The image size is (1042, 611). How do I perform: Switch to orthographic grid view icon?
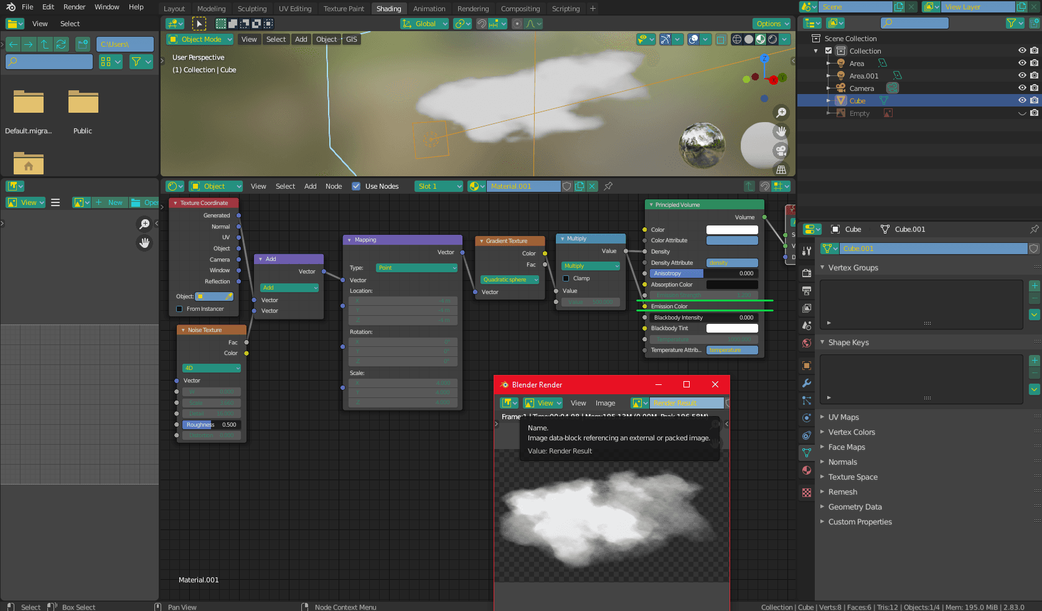(x=781, y=169)
